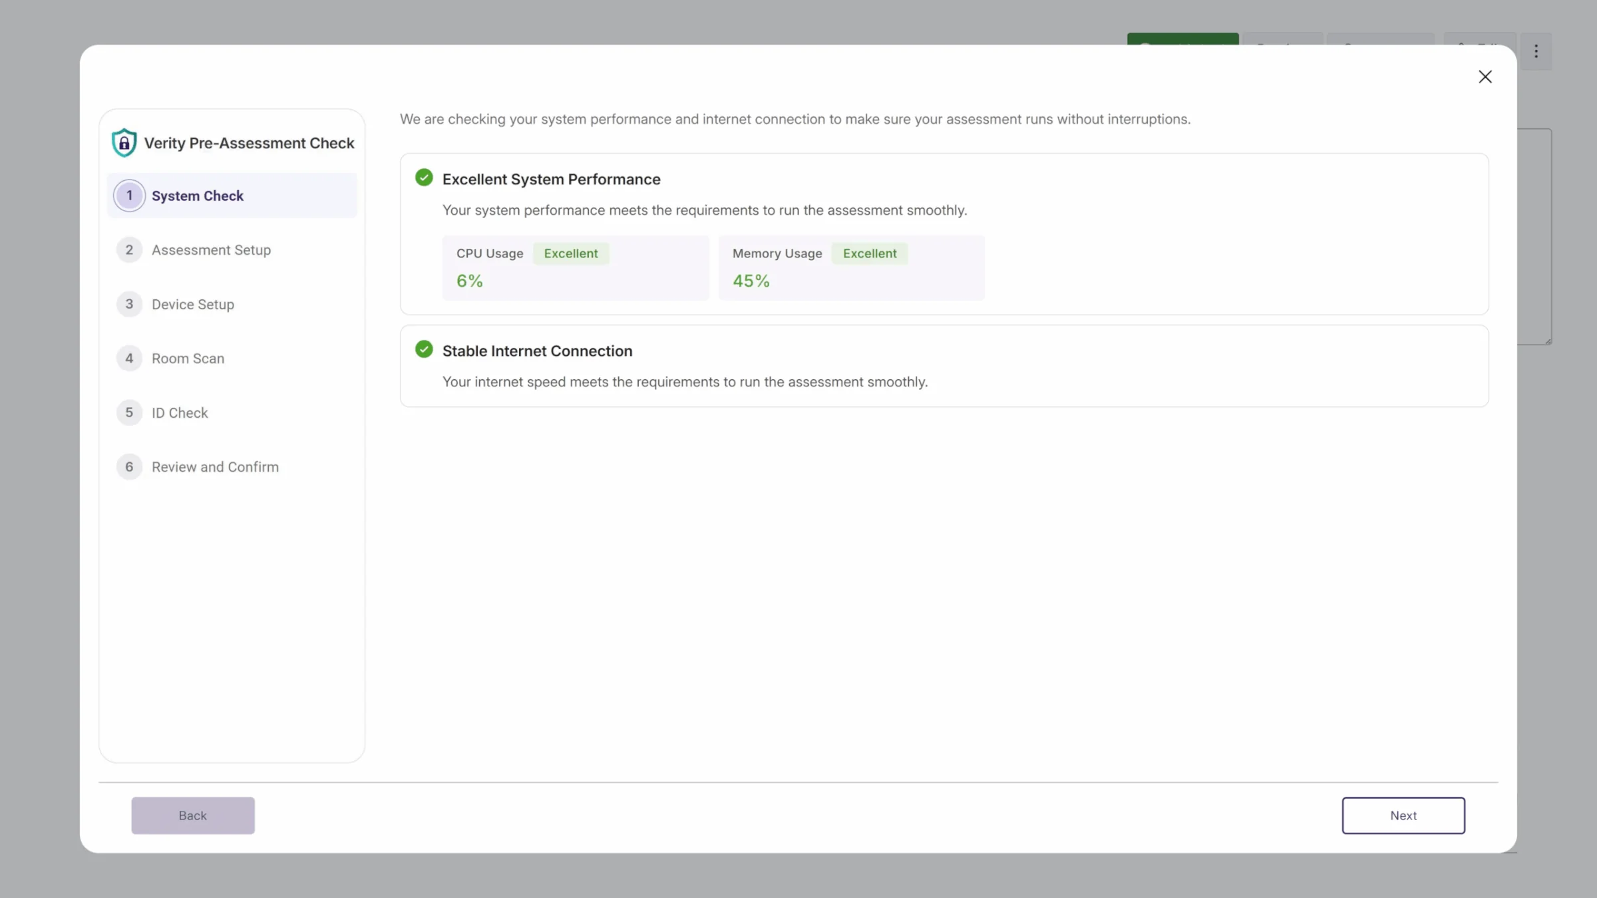Click the green 45% memory usage value

click(751, 280)
